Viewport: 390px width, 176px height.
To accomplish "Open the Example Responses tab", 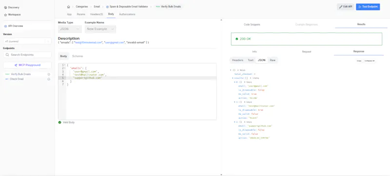I will click(307, 24).
